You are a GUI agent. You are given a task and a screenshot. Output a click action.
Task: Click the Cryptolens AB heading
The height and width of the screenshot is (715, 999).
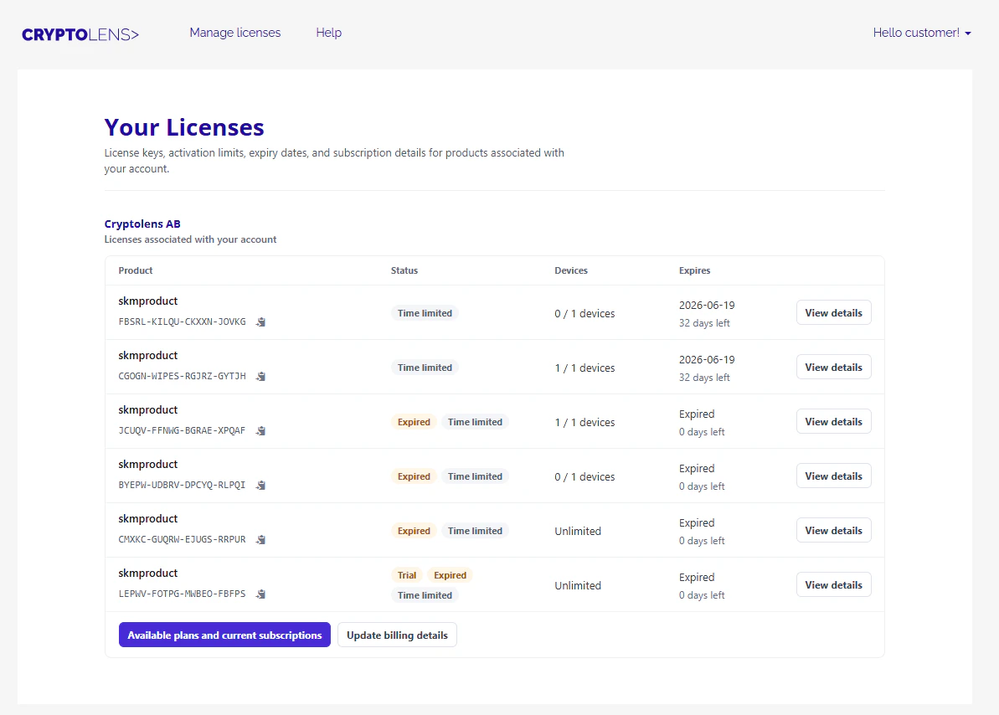point(142,224)
